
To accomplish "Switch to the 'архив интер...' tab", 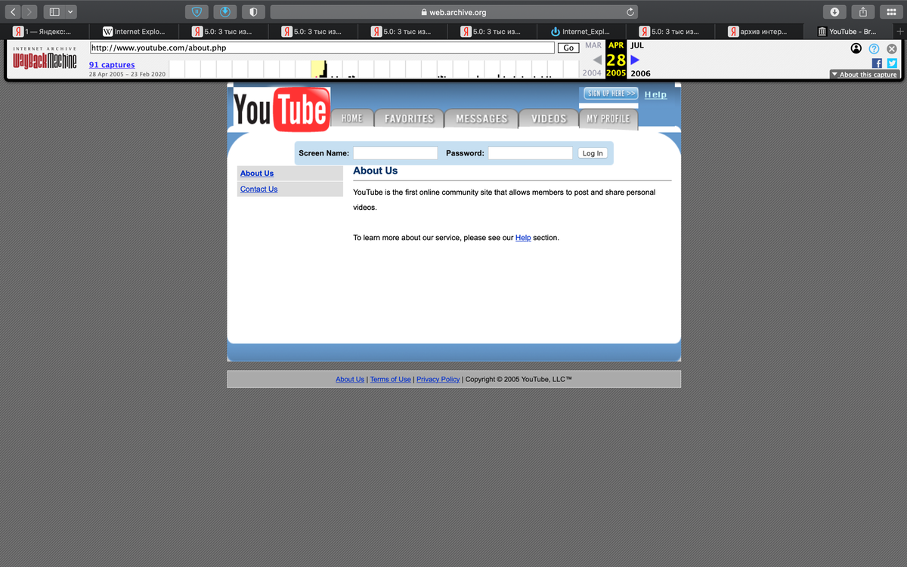I will (x=759, y=32).
